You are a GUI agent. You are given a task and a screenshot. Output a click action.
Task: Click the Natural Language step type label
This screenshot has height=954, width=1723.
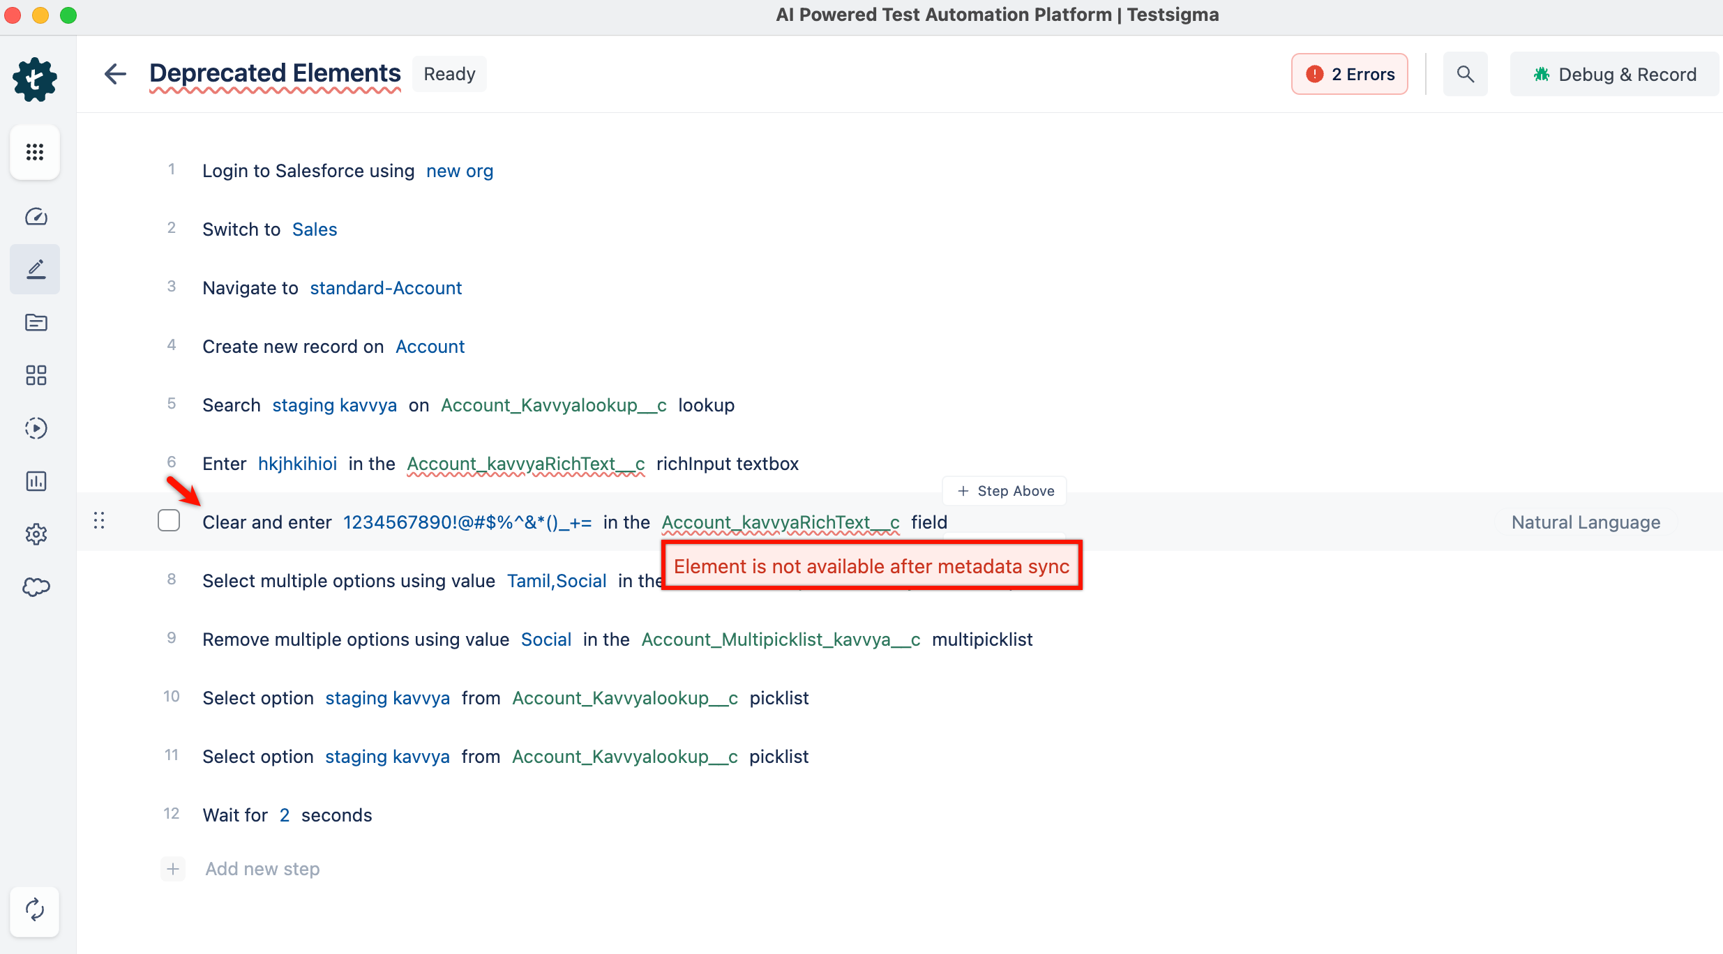point(1586,522)
